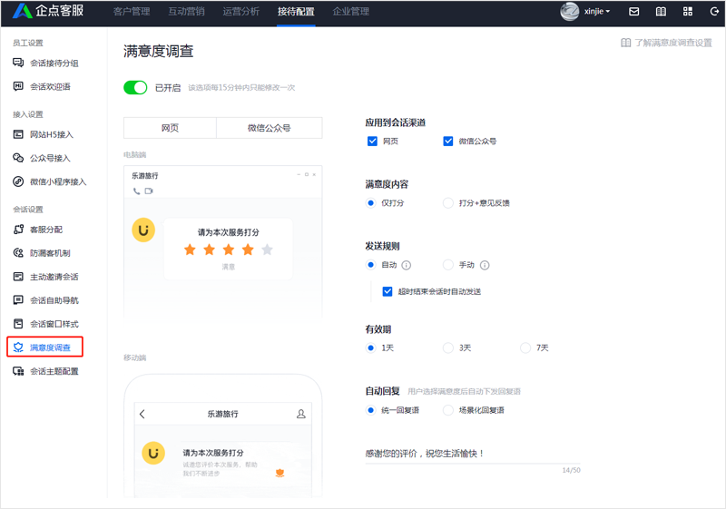Select the 仅打分 radio option
This screenshot has height=509, width=726.
tap(370, 202)
